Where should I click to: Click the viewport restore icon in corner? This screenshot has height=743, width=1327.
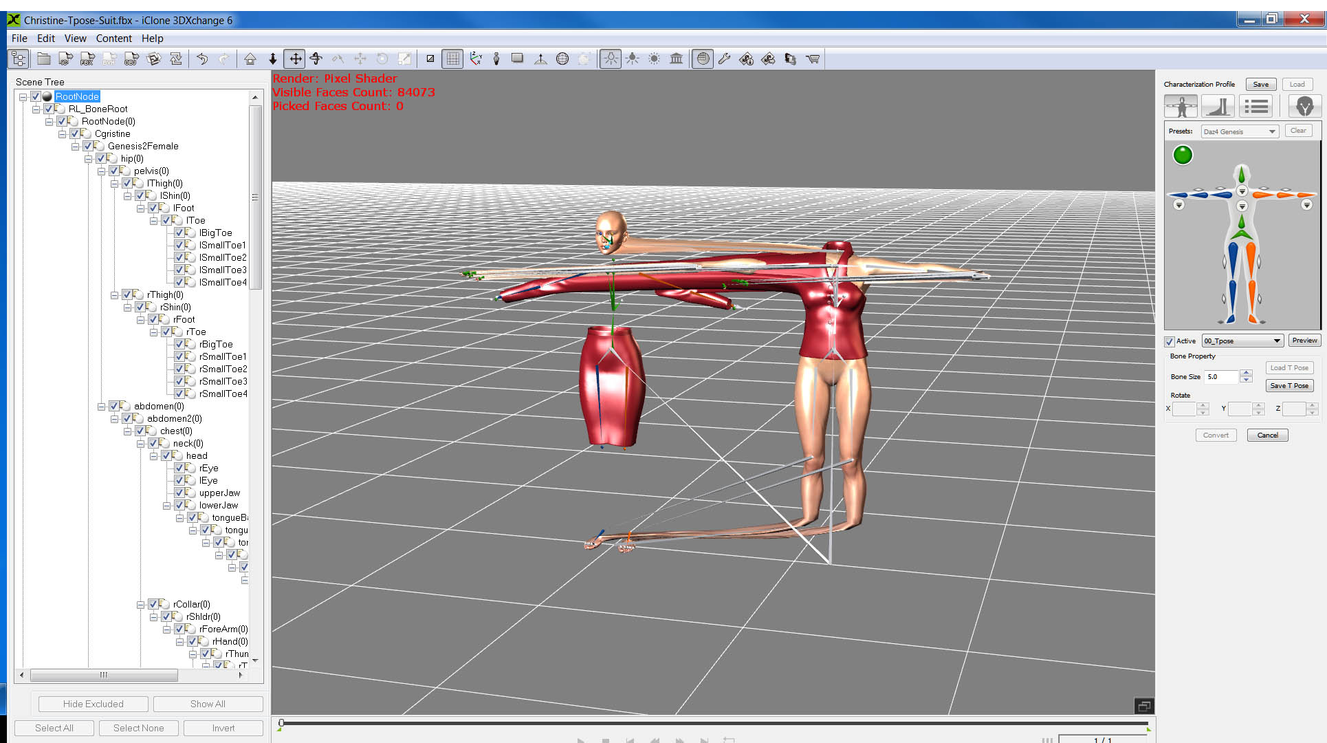point(1144,706)
